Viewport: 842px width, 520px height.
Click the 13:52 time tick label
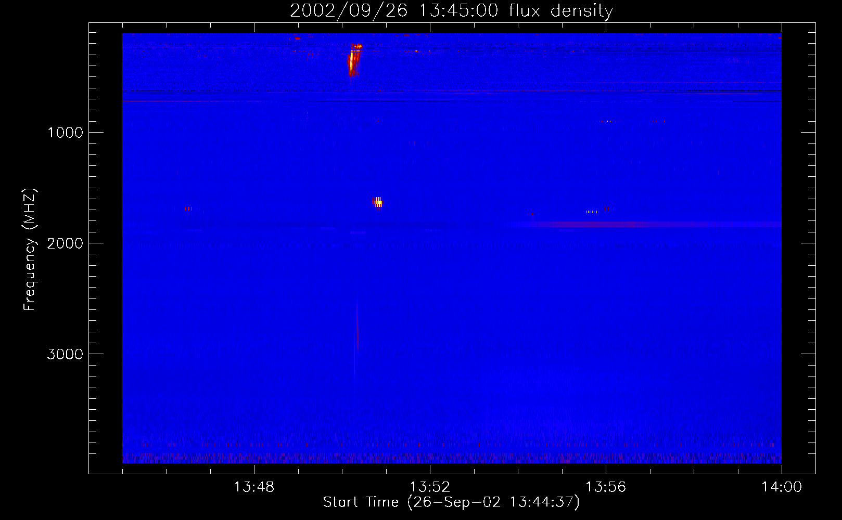click(430, 487)
